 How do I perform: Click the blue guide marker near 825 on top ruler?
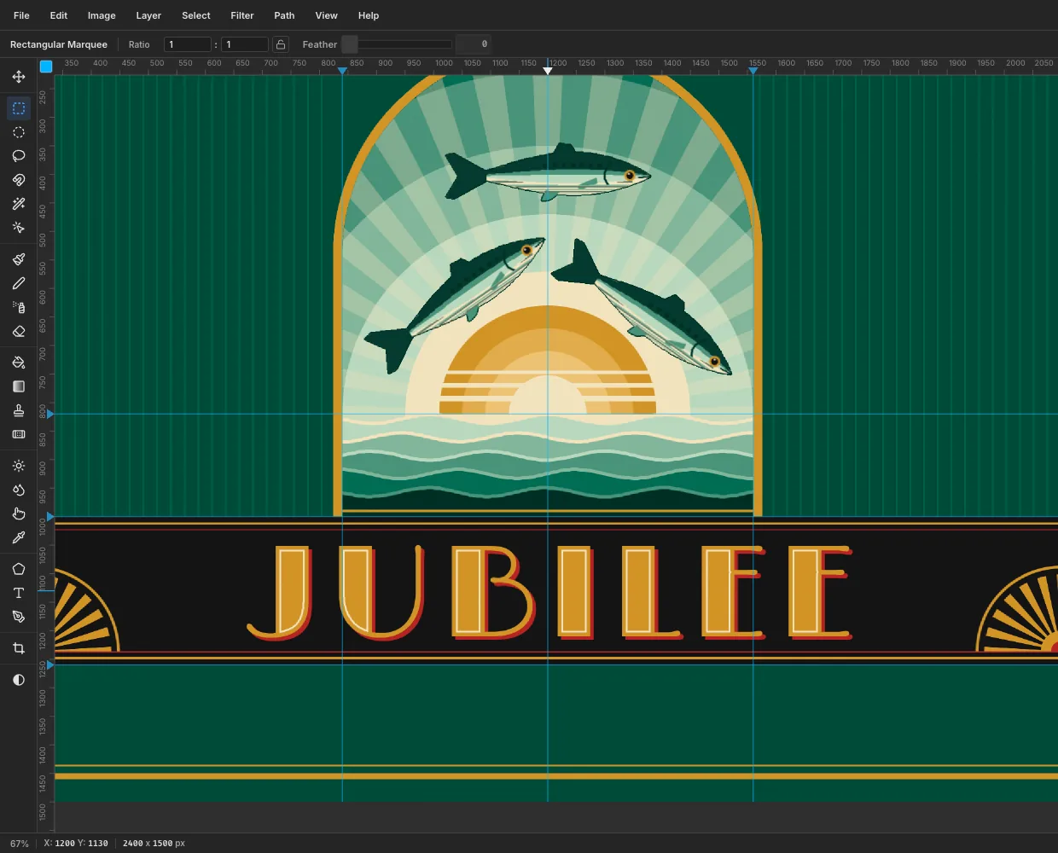342,71
